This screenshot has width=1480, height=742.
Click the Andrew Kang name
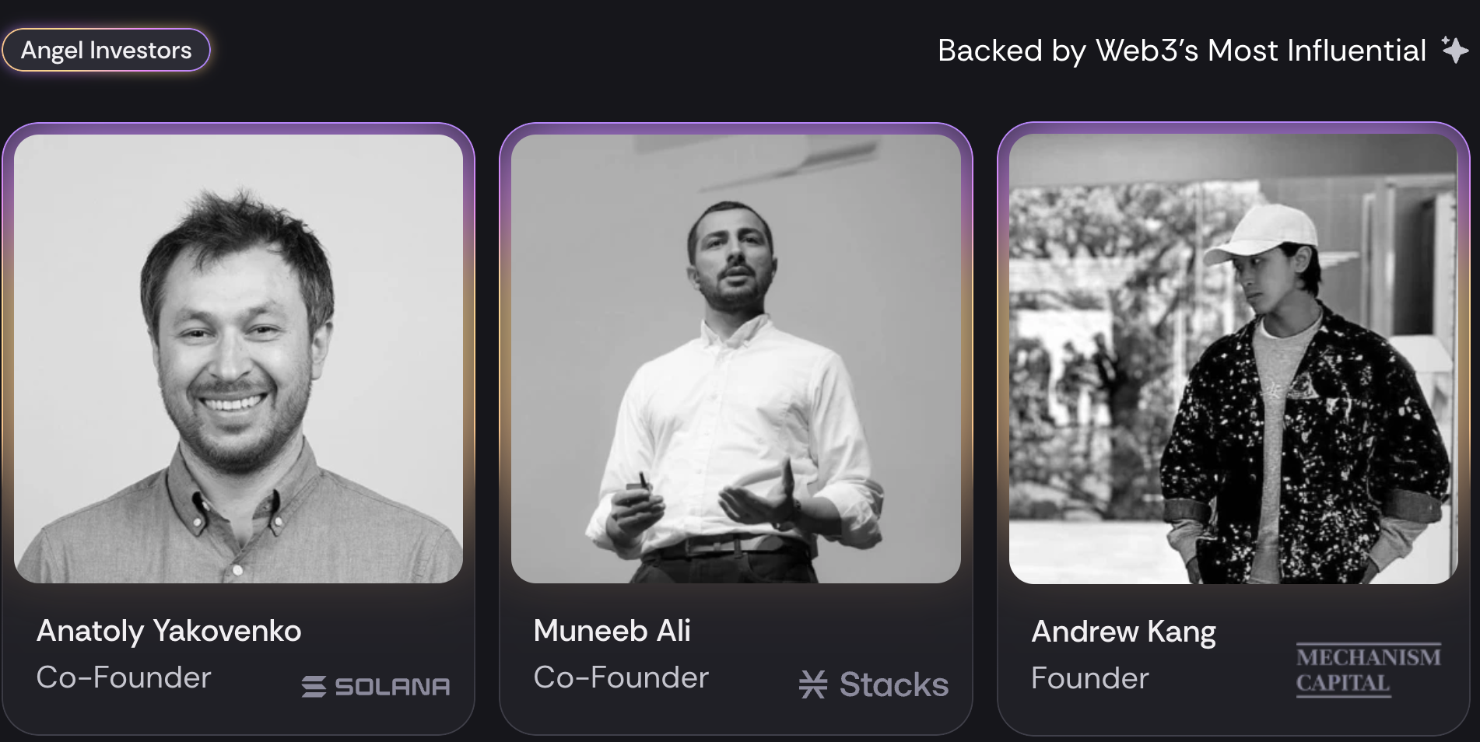point(1123,632)
